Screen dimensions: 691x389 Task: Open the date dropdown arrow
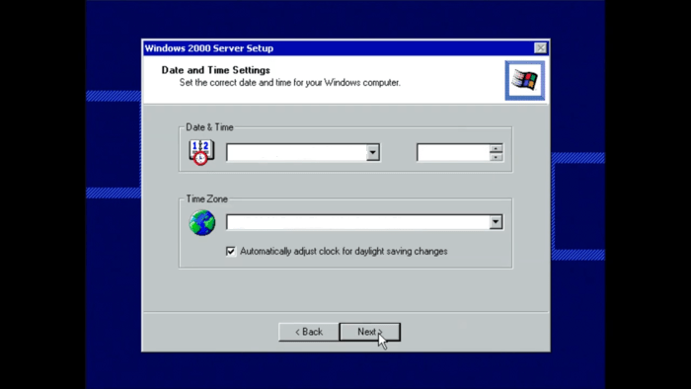coord(373,152)
